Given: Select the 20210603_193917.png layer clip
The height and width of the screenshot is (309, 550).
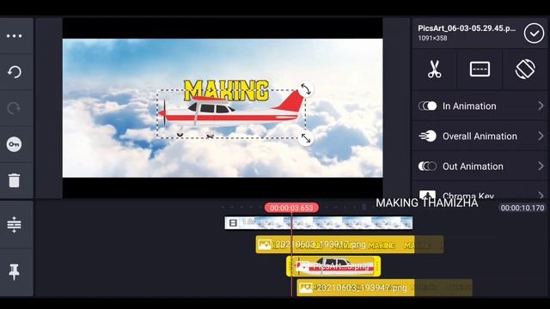Looking at the screenshot, I should click(350, 245).
